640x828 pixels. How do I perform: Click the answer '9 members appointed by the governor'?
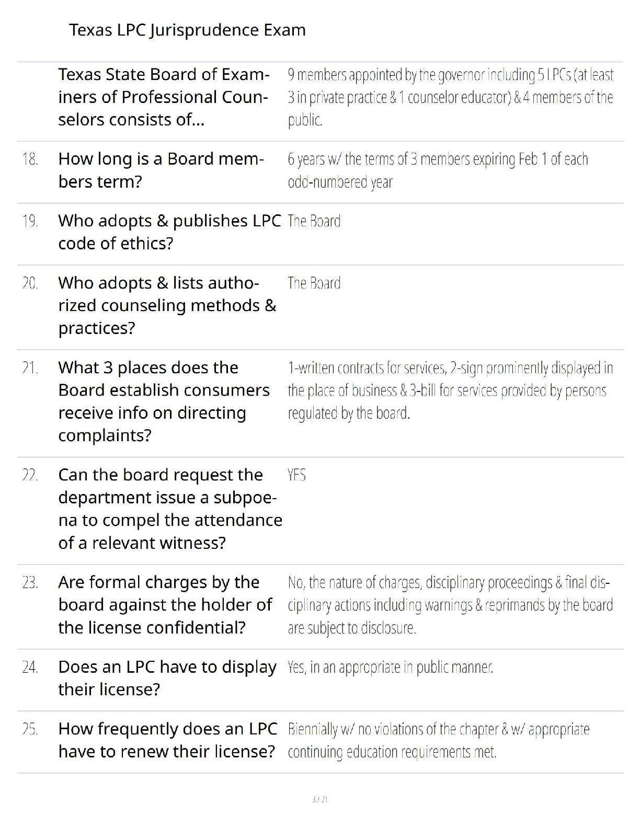450,97
